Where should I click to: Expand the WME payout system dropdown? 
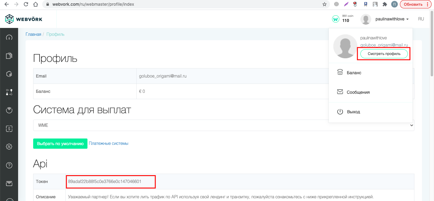tap(224, 125)
